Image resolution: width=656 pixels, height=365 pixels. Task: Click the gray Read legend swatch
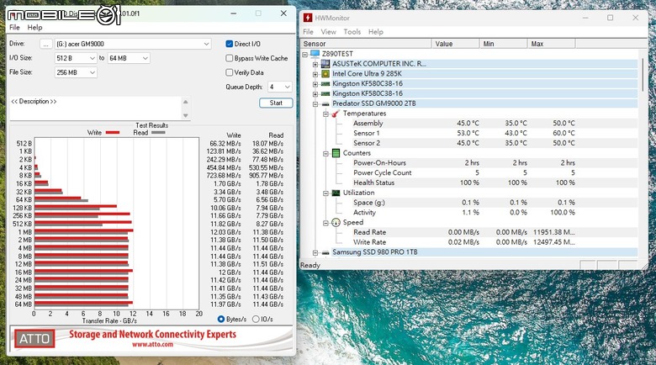pos(158,132)
